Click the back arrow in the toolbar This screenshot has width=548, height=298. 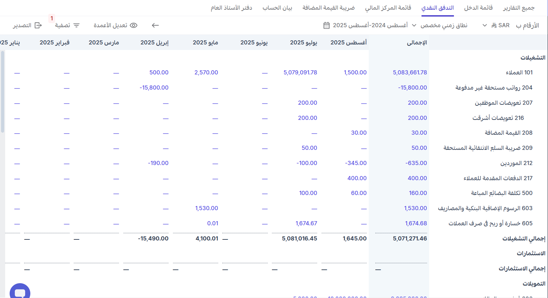[x=155, y=25]
